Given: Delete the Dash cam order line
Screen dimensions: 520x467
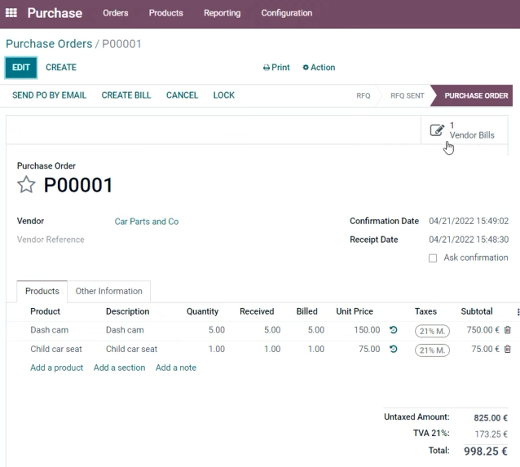Looking at the screenshot, I should [x=508, y=330].
